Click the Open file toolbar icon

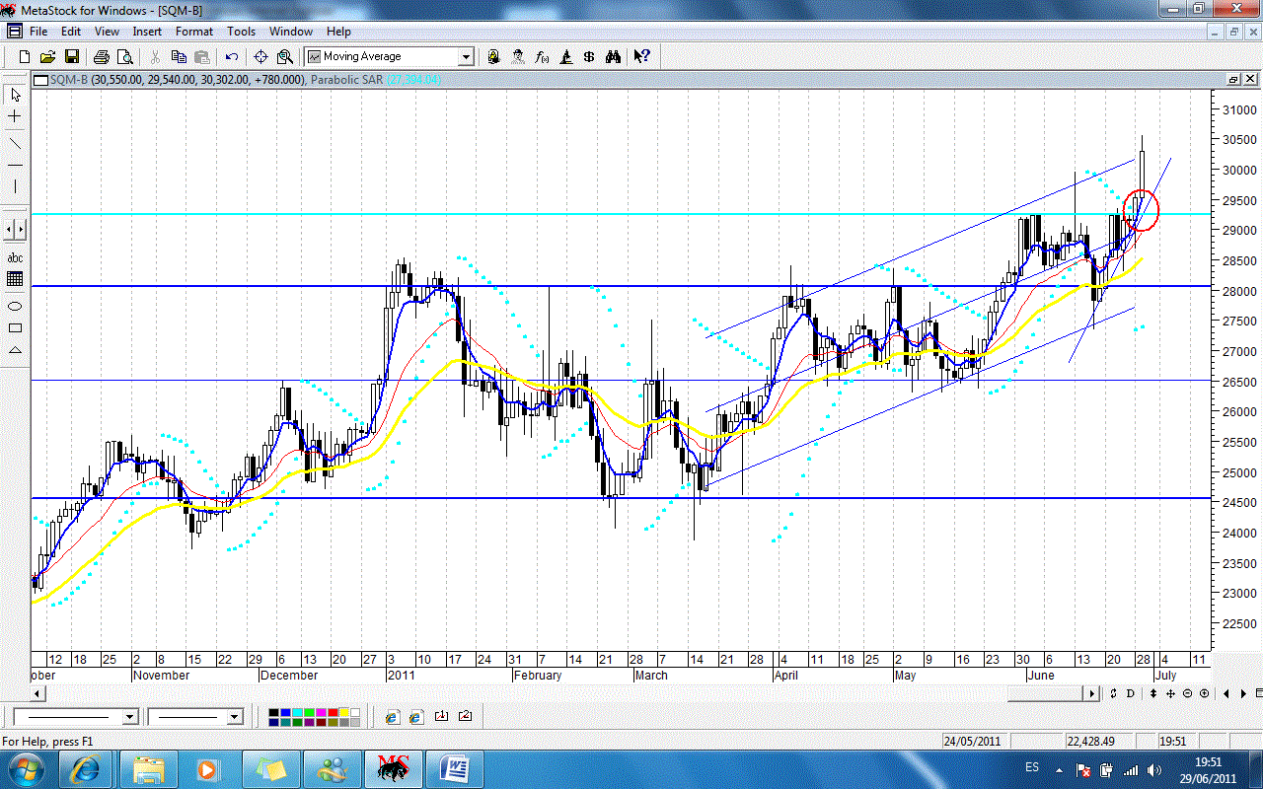pyautogui.click(x=46, y=57)
